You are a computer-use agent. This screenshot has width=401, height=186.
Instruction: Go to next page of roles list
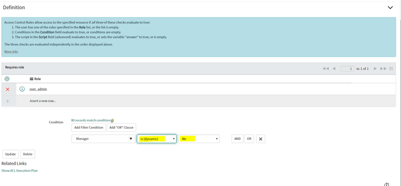375,69
